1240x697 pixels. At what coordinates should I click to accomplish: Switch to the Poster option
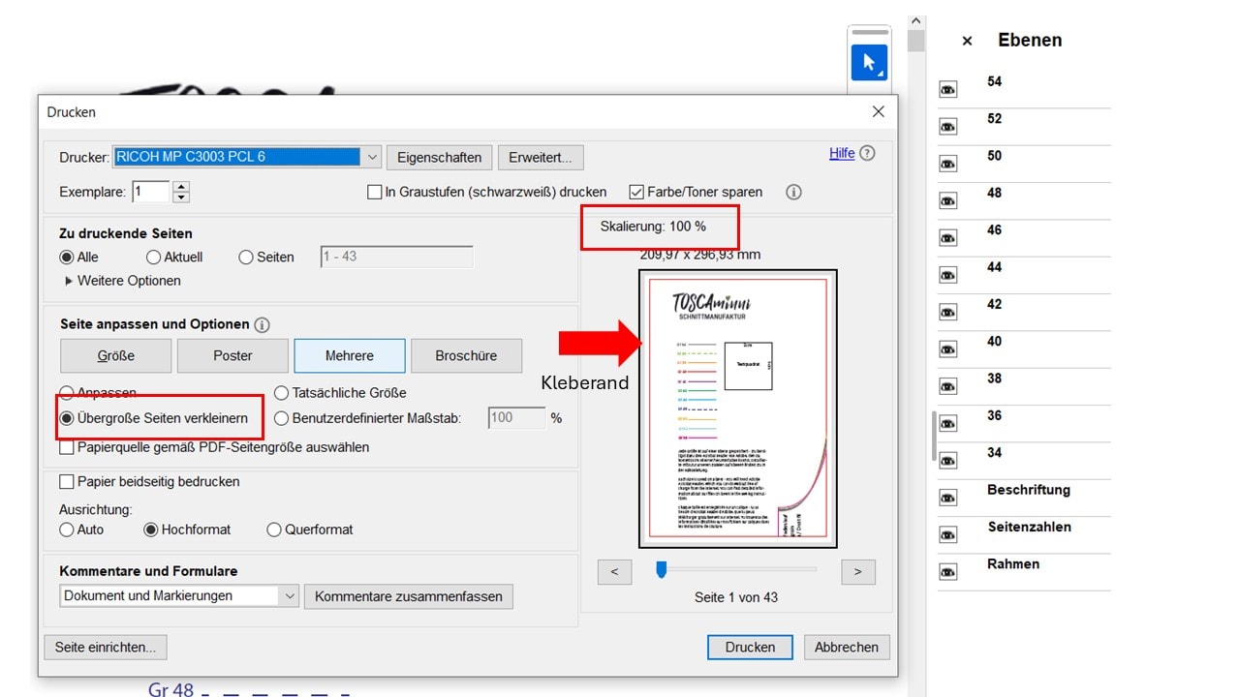[x=232, y=355]
